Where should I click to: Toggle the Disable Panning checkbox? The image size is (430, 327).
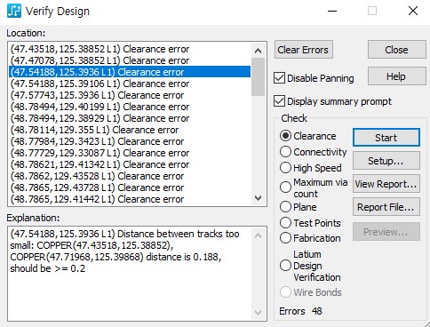click(x=279, y=78)
